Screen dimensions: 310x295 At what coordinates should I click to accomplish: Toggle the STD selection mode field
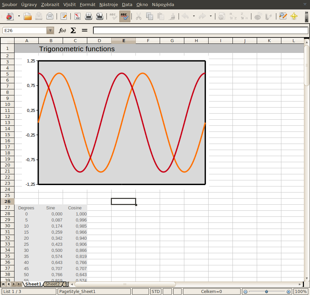point(156,292)
